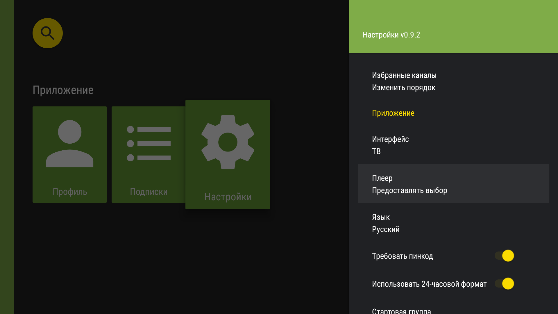
Task: Change the Язык Русский setting
Action: click(x=453, y=223)
